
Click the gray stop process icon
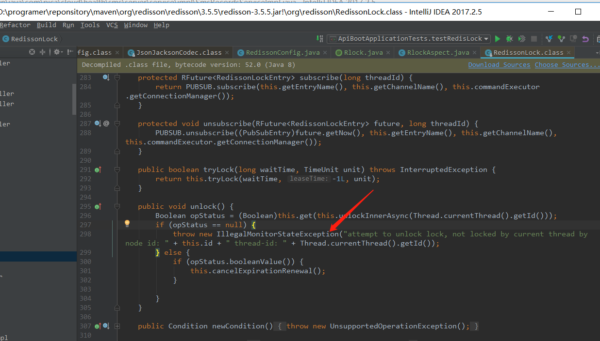click(x=534, y=39)
